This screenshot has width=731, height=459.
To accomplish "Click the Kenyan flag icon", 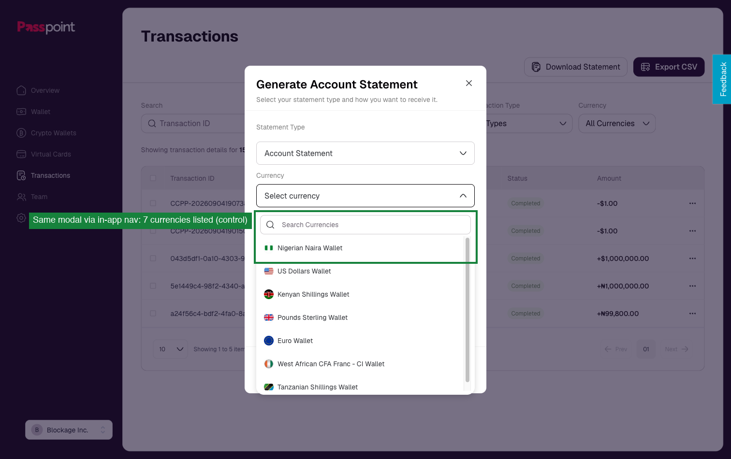I will [x=269, y=294].
